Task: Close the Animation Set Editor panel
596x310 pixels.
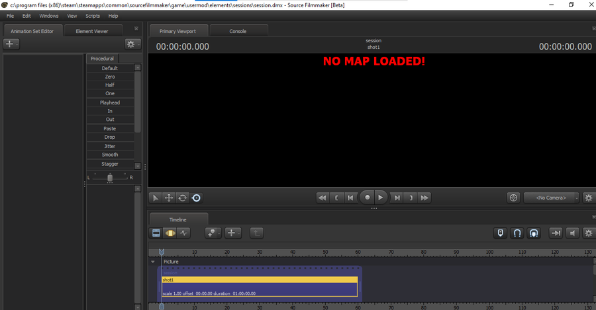Action: (x=136, y=28)
